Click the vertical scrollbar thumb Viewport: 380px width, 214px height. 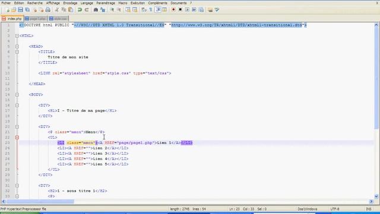[376, 78]
